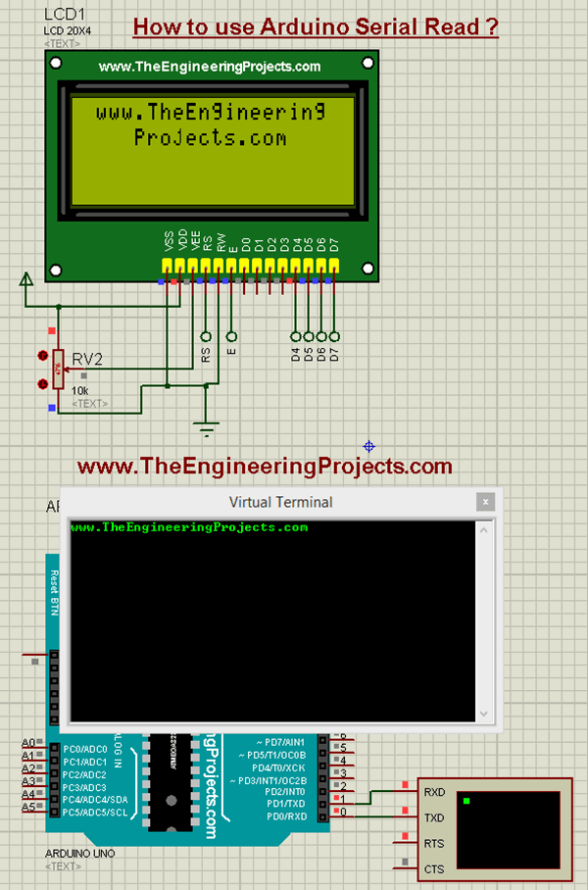Close the Virtual Terminal window
588x890 pixels.
[x=484, y=502]
